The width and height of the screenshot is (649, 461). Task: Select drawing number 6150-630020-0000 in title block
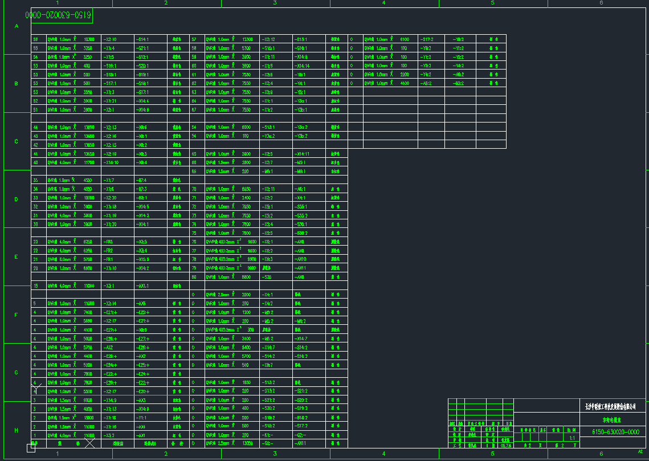pos(616,432)
